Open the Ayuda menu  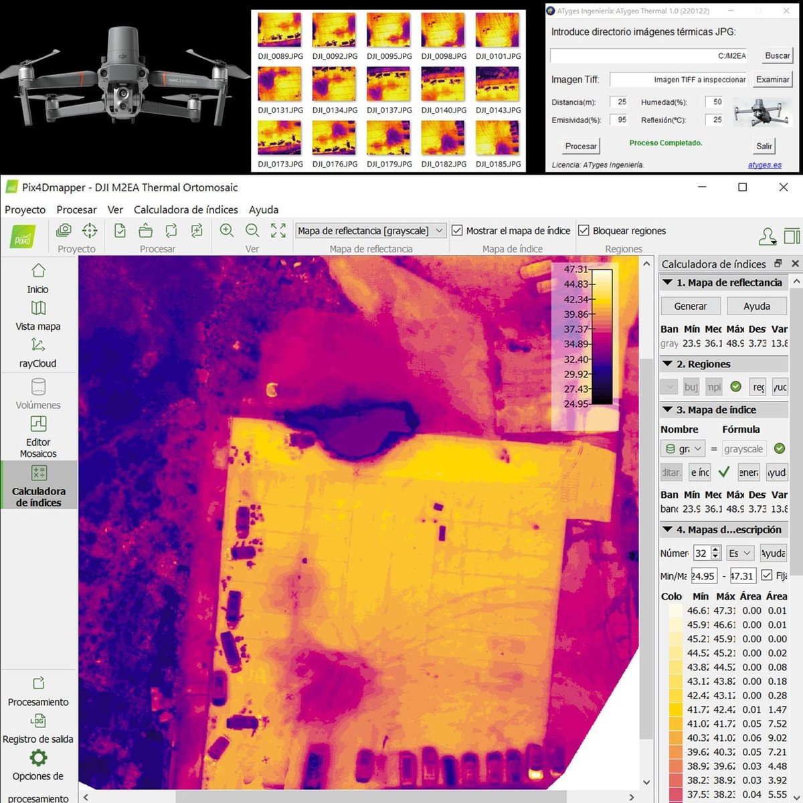(x=264, y=209)
